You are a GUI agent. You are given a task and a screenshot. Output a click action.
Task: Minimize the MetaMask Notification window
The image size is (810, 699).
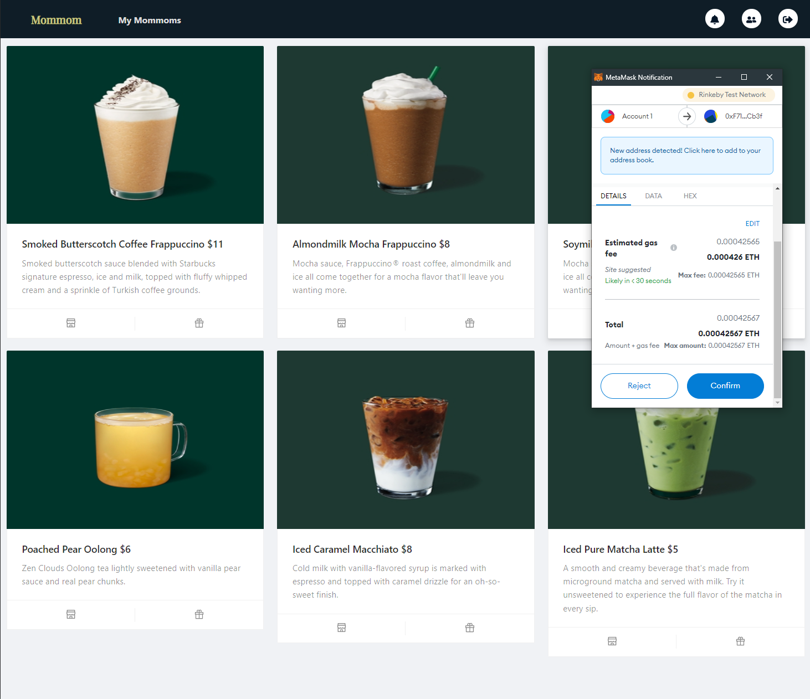click(x=719, y=77)
